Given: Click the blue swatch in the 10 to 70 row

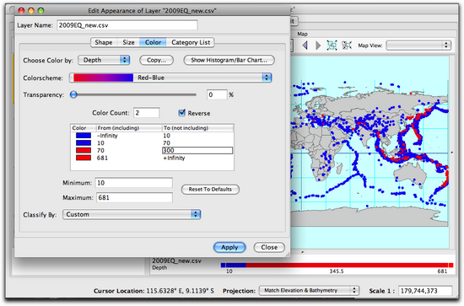Looking at the screenshot, I should 84,142.
